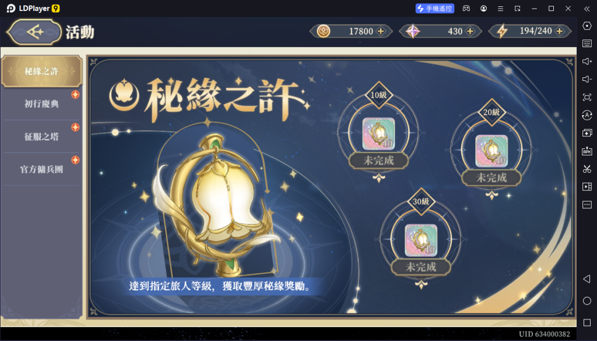Add stamina with plus beside 194/240
The width and height of the screenshot is (597, 341).
[559, 31]
